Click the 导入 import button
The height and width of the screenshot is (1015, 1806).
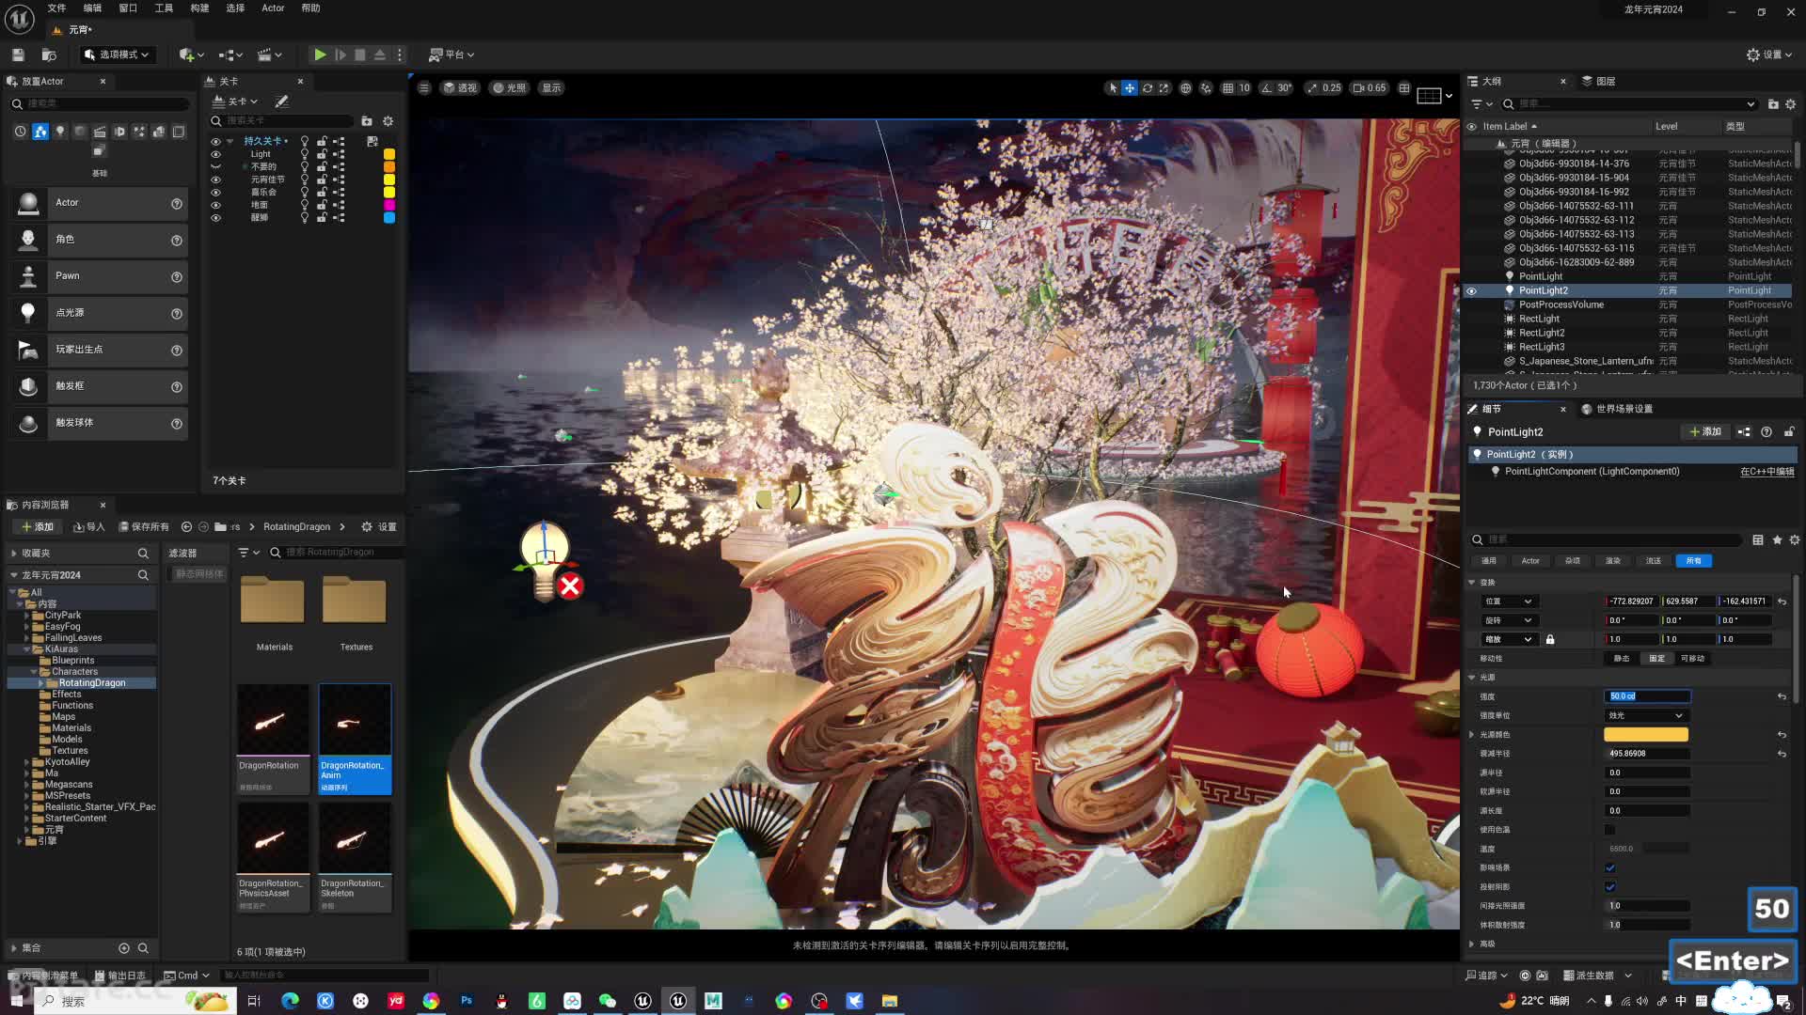[x=89, y=527]
